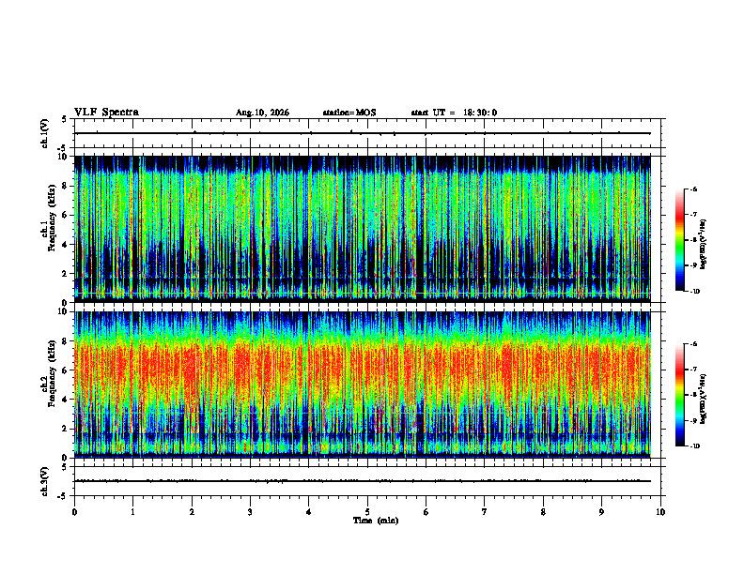Viewport: 744px width, 574px height.
Task: Click the ch.2 spectrogram color scale bar
Action: [x=679, y=395]
